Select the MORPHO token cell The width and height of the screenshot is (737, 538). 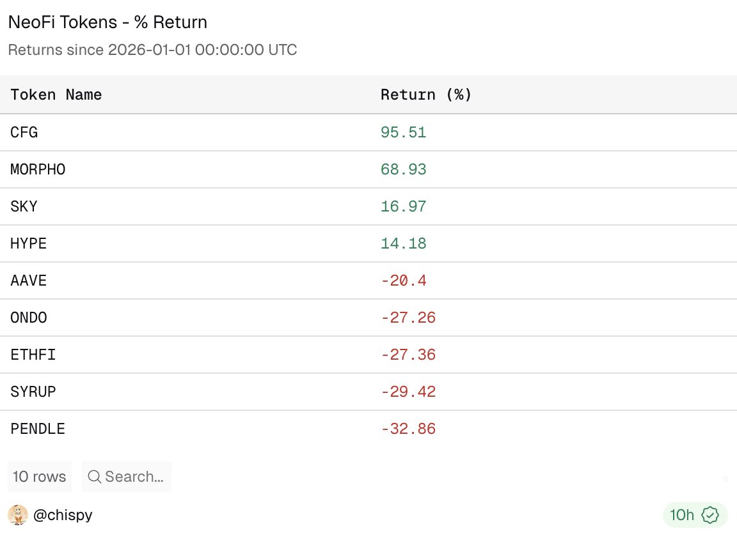pos(38,169)
